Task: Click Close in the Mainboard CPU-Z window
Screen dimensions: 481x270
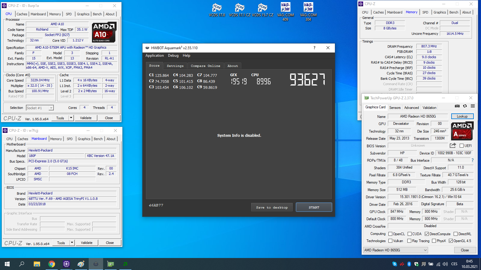Action: (x=110, y=243)
